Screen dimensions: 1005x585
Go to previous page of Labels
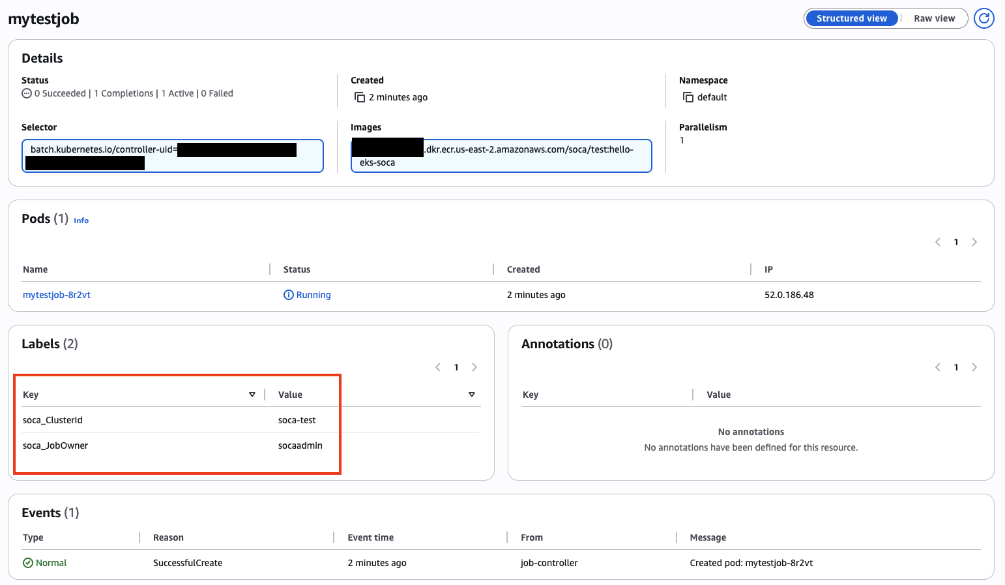click(438, 367)
